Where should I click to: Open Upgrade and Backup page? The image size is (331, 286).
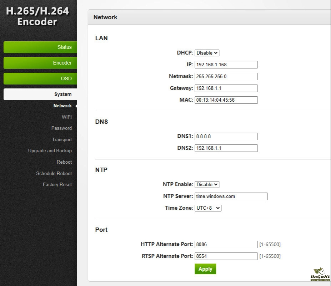(x=50, y=150)
